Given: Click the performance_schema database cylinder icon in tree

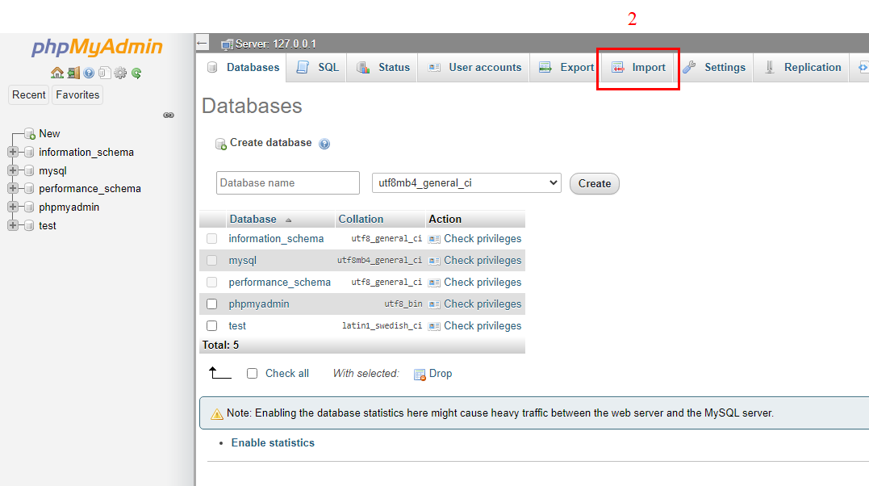Looking at the screenshot, I should point(29,189).
